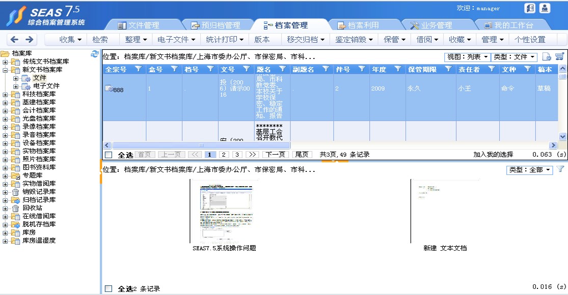Open the 类型：文件 dropdown
Screen dimensions: 568x295
click(514, 57)
